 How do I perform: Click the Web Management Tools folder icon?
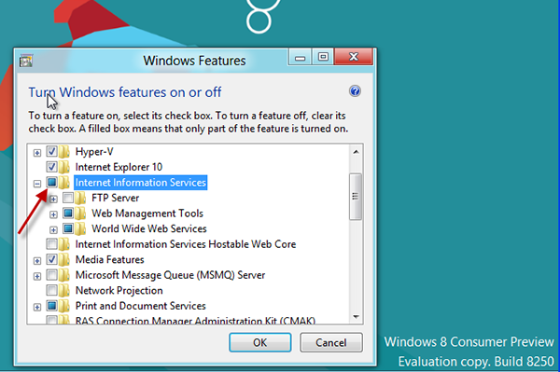pyautogui.click(x=80, y=214)
